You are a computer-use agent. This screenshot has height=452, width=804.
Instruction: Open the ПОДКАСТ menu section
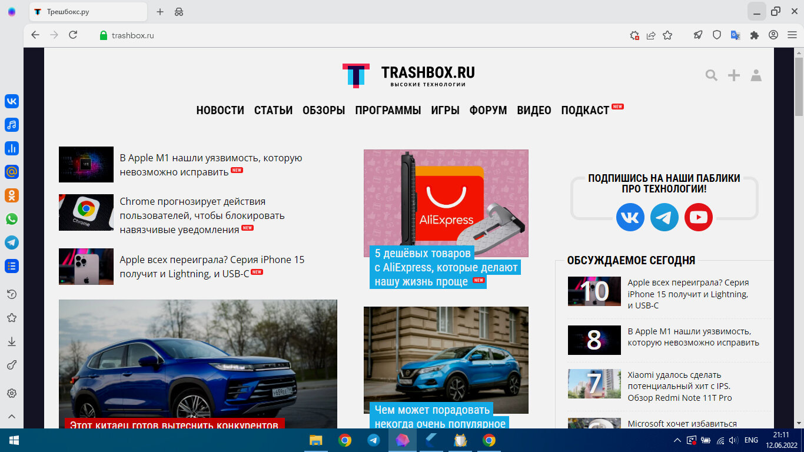click(585, 110)
